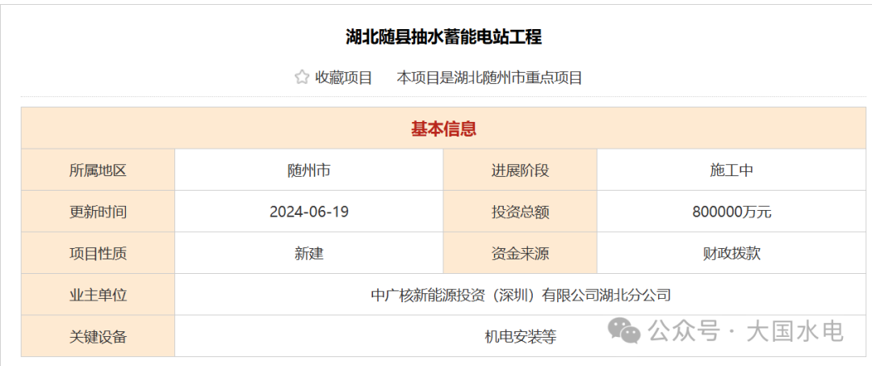The width and height of the screenshot is (872, 366).
Task: Select the 施工中 status value
Action: 732,170
